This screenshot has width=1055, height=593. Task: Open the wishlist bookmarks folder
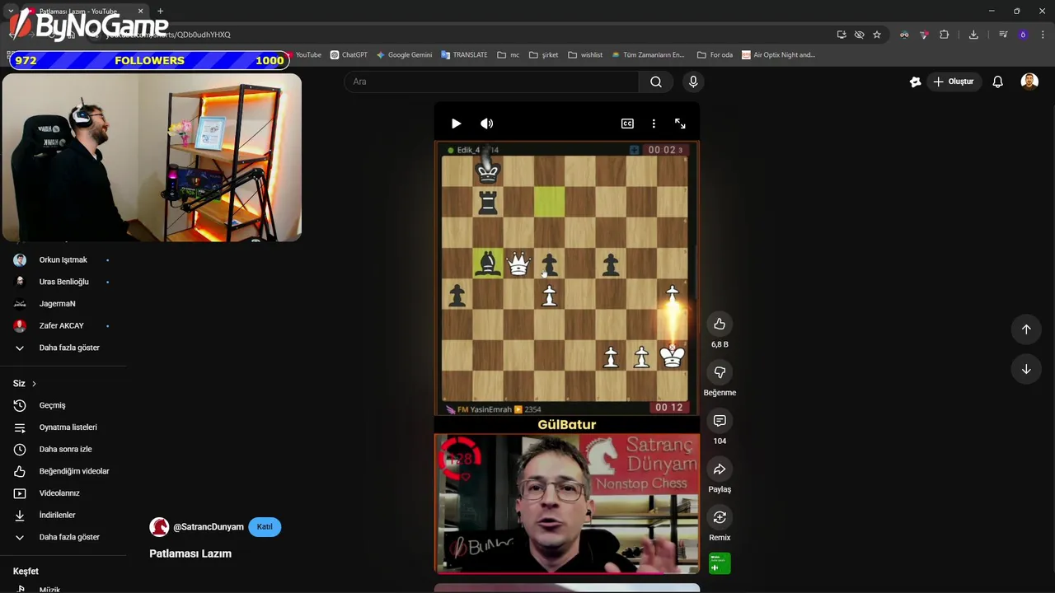coord(585,55)
